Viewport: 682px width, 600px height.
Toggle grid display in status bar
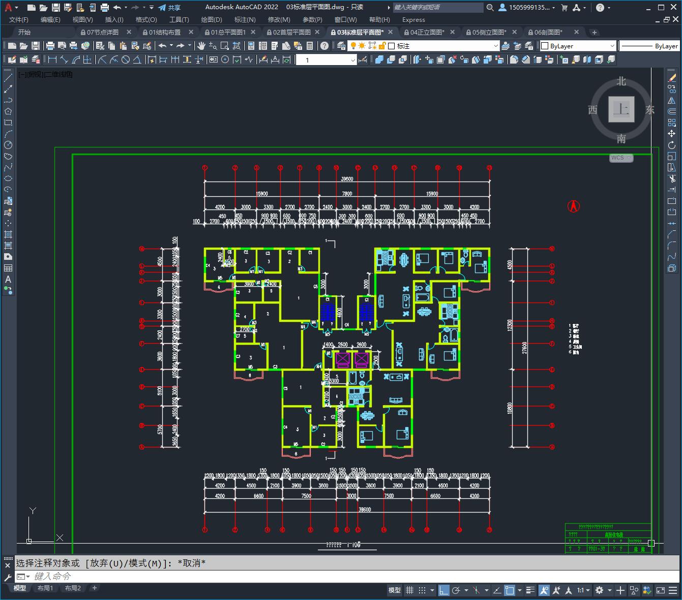(409, 590)
